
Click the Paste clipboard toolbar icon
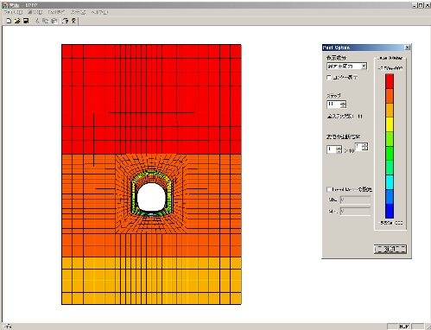(54, 21)
